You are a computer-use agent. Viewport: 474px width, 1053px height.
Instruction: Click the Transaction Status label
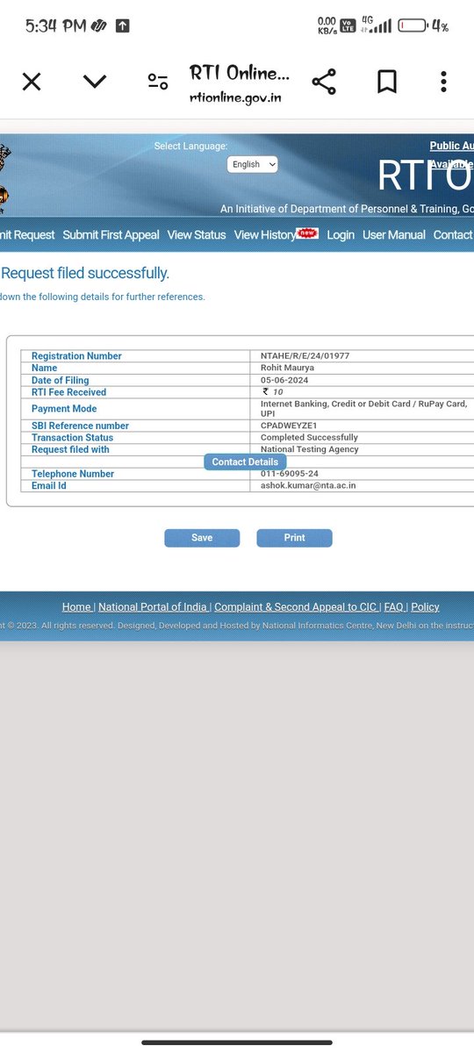point(72,437)
